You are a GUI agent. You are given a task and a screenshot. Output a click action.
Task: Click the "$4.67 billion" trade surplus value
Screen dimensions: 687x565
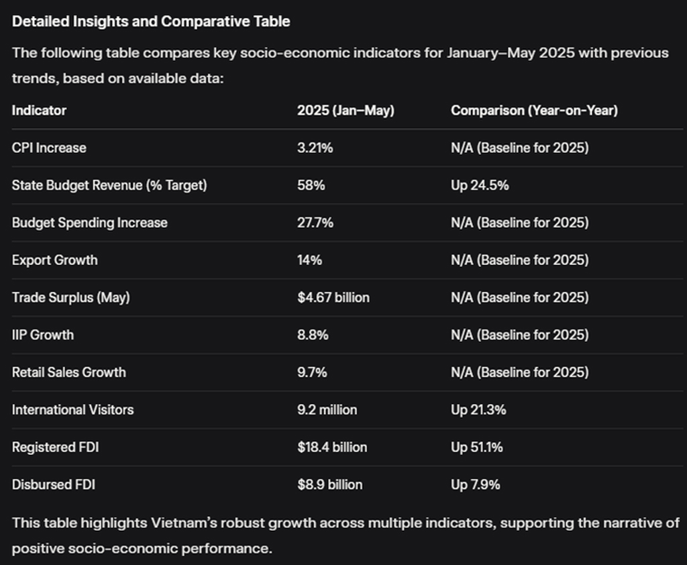[x=333, y=297]
